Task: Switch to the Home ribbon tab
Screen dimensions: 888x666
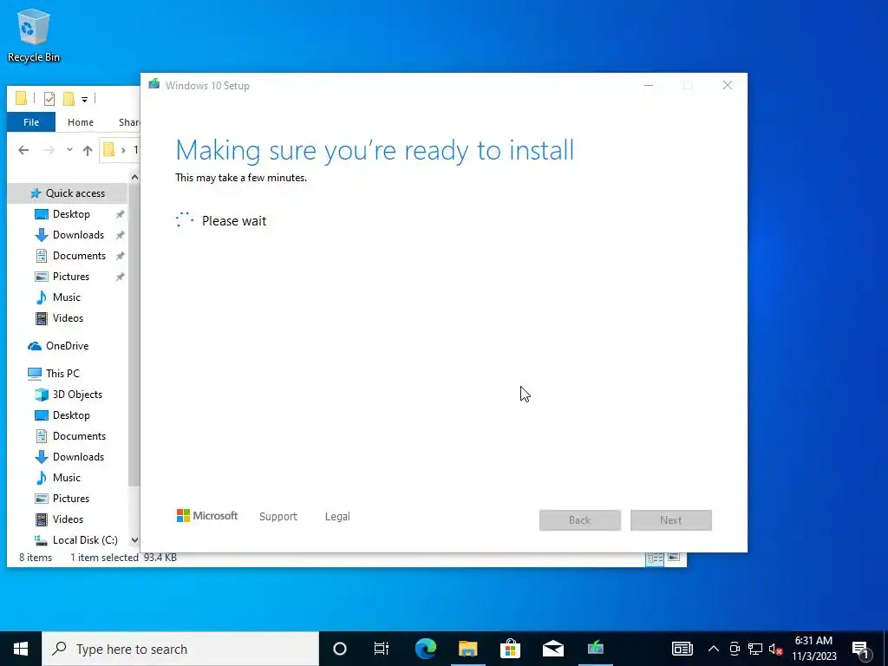Action: tap(81, 121)
